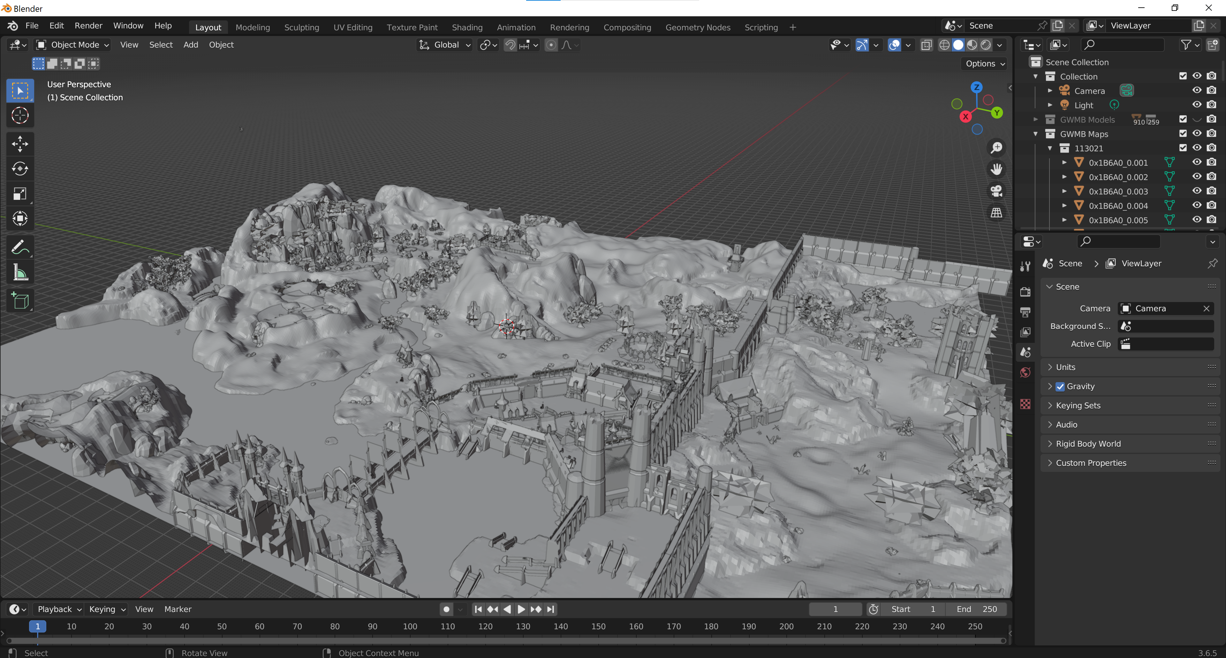Open the Render menu
1226x658 pixels.
pyautogui.click(x=88, y=26)
